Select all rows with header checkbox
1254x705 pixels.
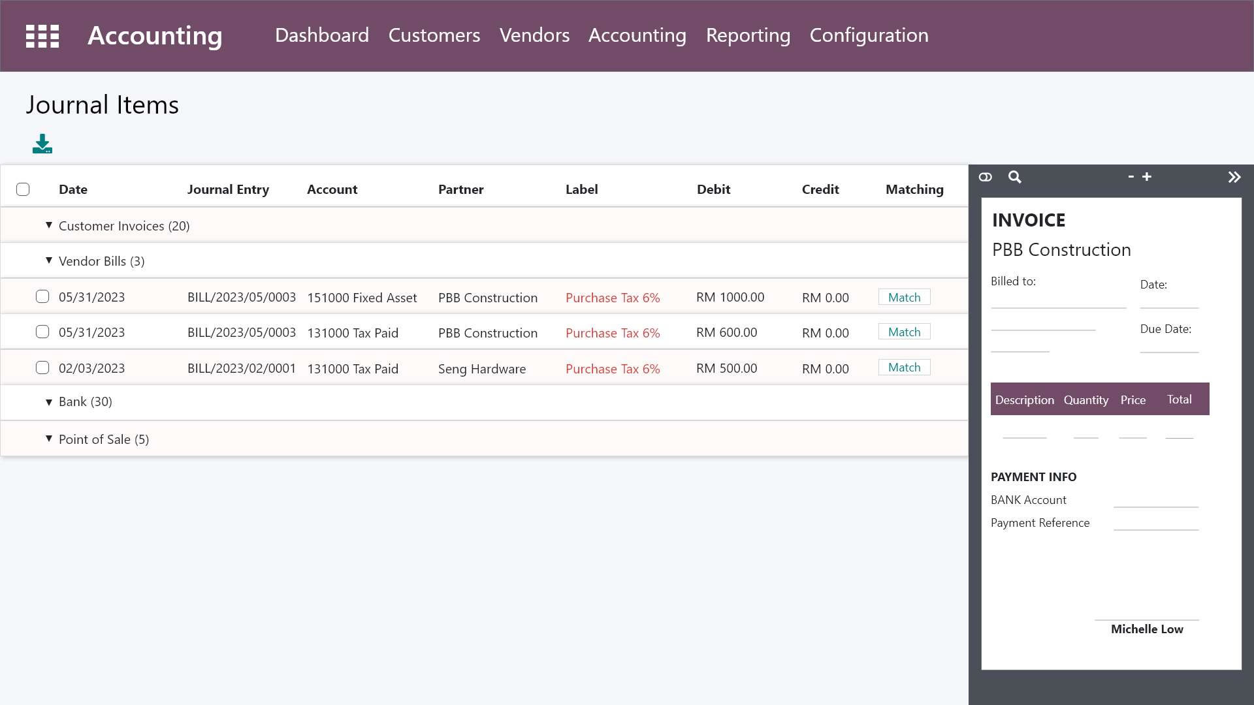pyautogui.click(x=23, y=189)
